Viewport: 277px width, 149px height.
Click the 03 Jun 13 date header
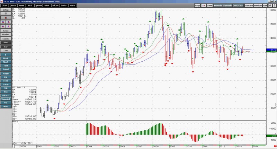pos(19,87)
